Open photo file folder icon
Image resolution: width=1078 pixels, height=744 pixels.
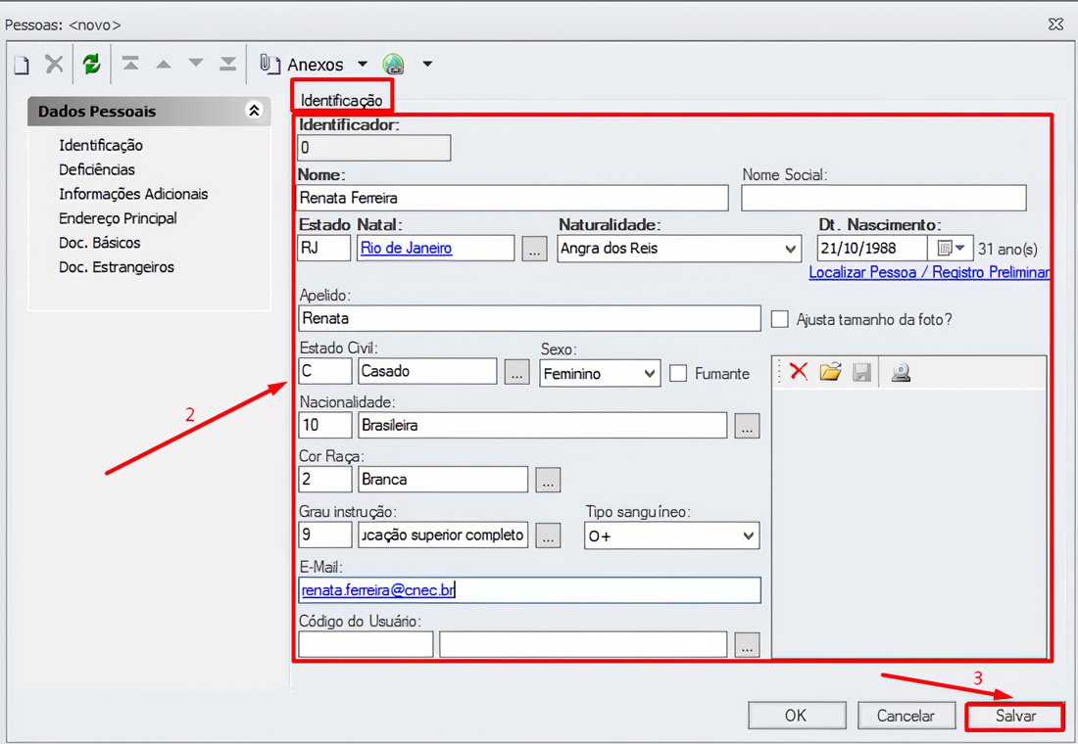(x=830, y=372)
